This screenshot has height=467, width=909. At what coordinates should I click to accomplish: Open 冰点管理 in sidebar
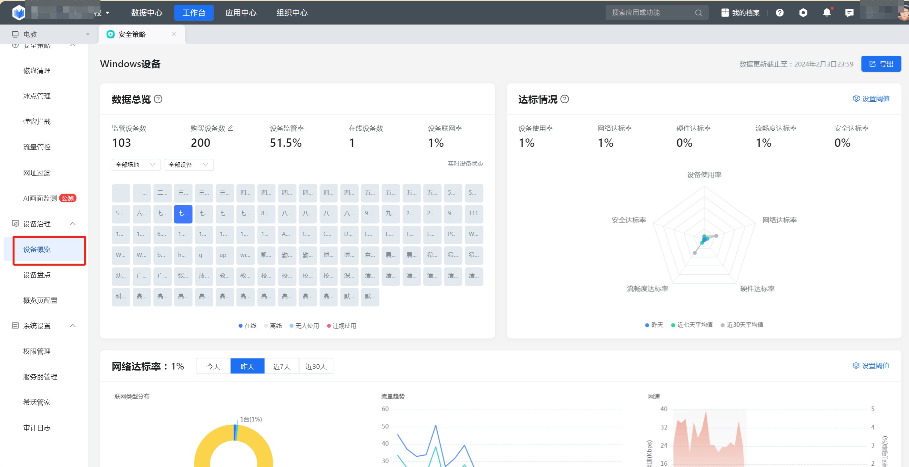(37, 96)
